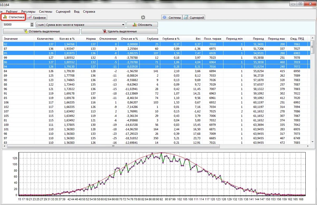Select the row with value 83

(157, 143)
